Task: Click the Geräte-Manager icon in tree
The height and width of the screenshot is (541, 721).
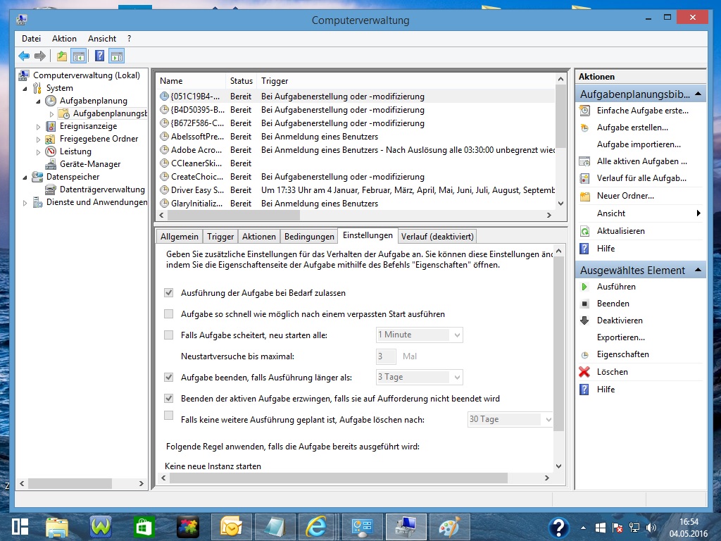Action: point(51,164)
